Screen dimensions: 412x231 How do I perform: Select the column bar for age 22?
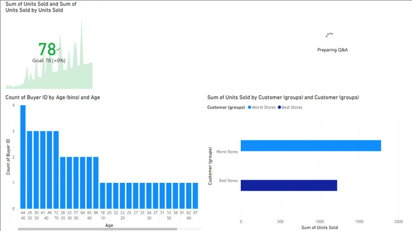point(116,196)
